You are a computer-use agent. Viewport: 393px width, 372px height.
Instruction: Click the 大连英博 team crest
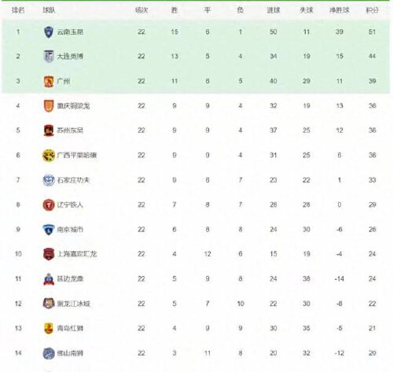click(49, 56)
